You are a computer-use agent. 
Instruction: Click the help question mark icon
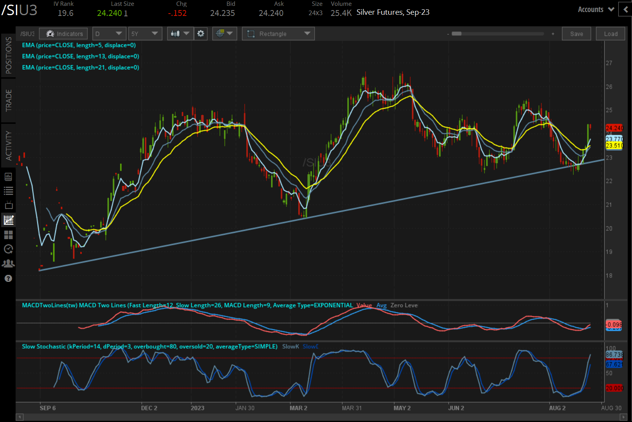point(8,278)
